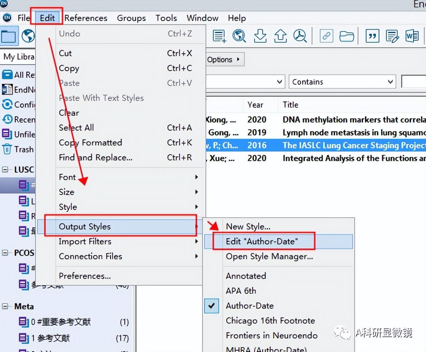
Task: Click the Recently Added clock icon
Action: click(x=7, y=119)
